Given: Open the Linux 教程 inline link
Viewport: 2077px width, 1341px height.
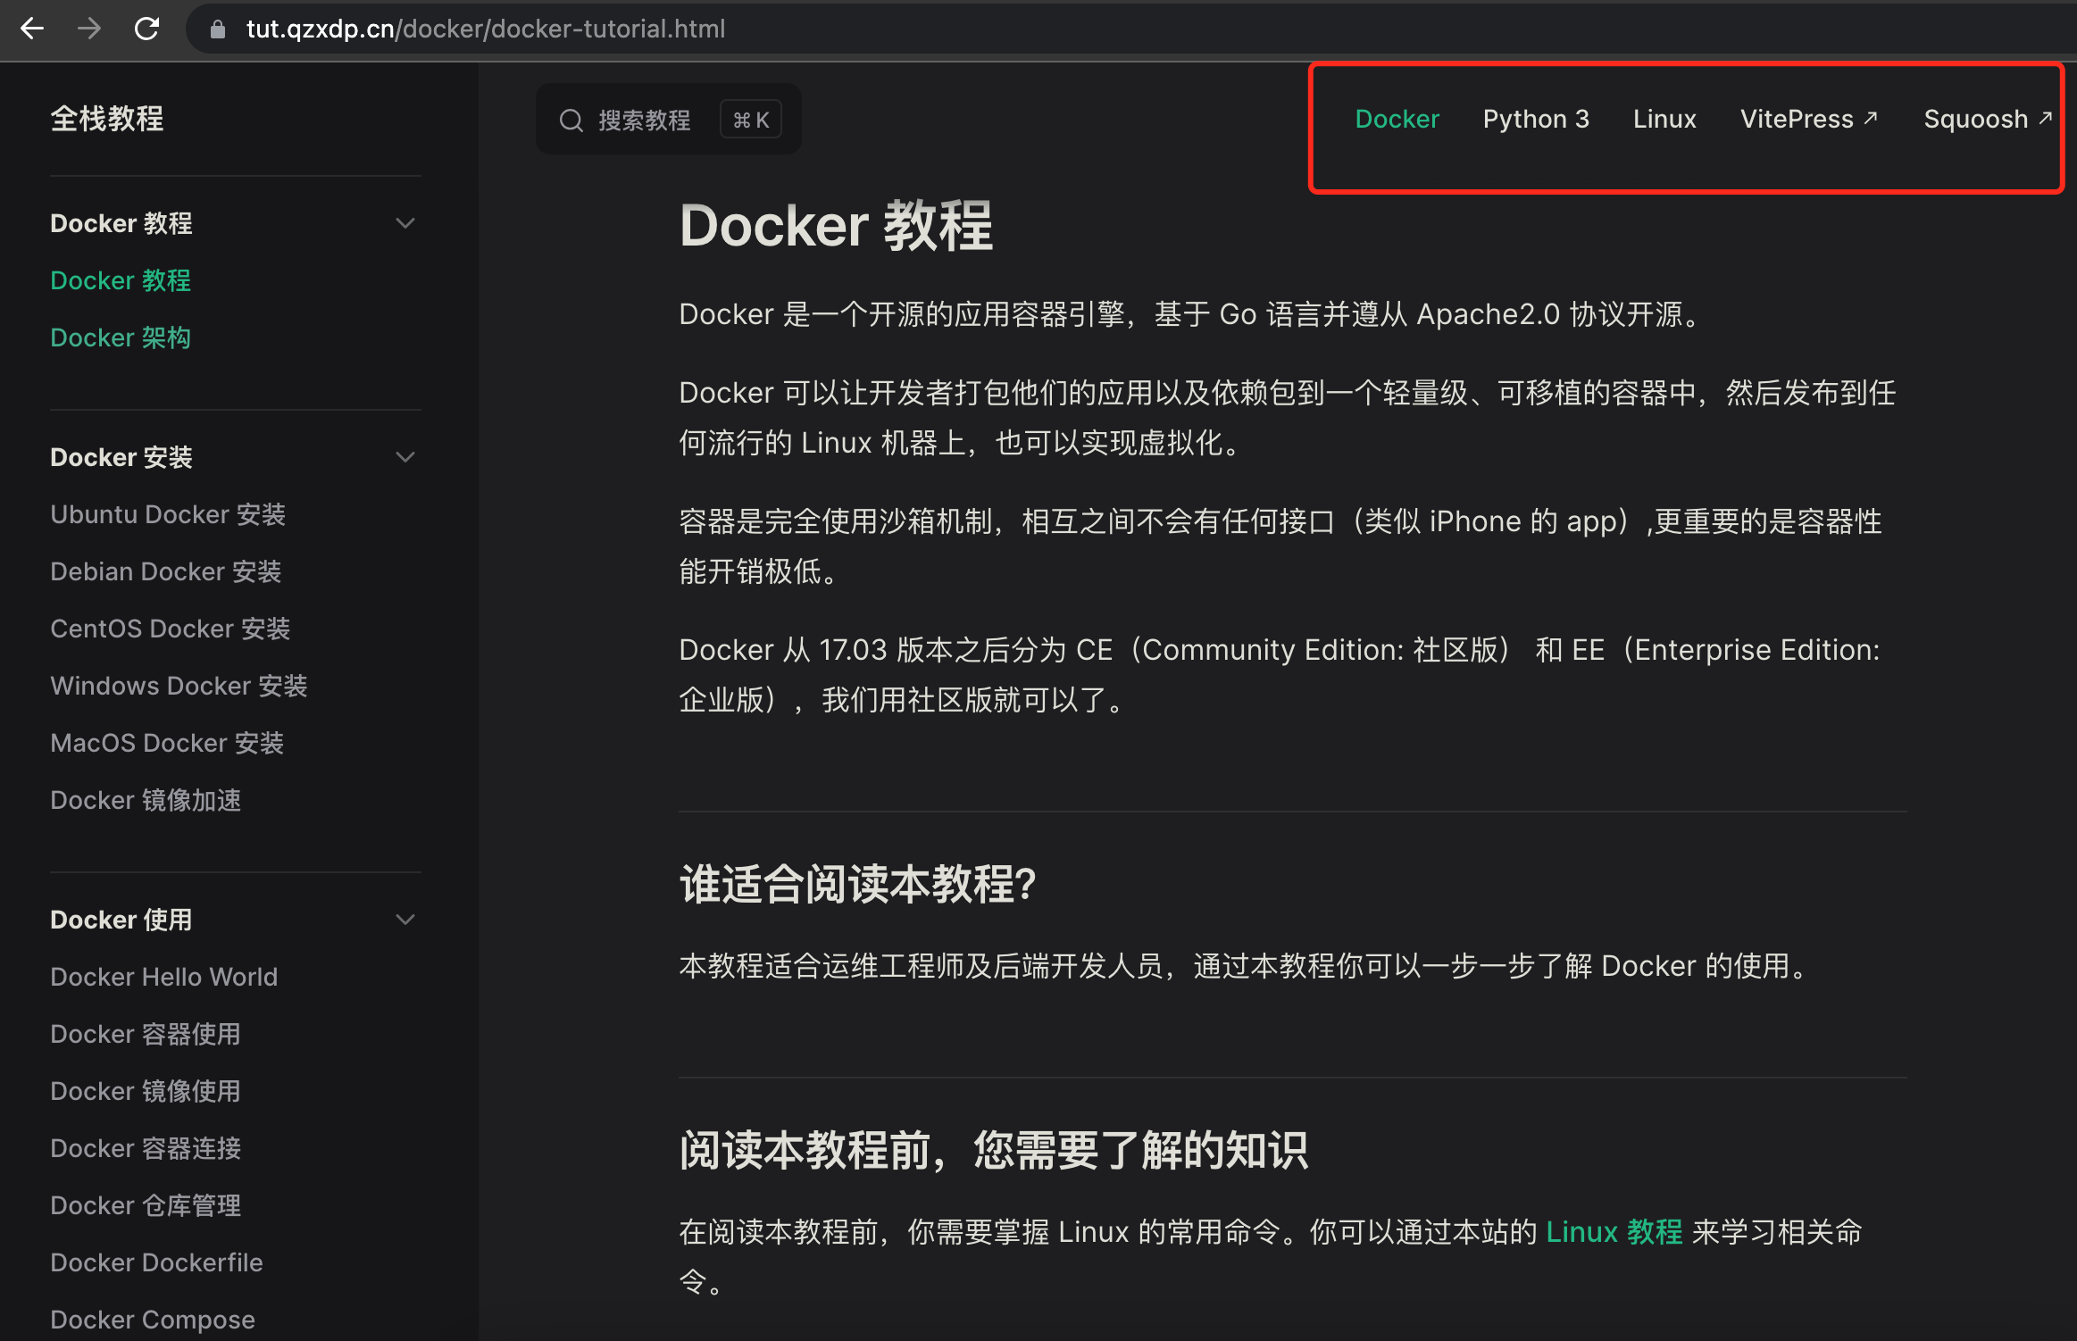Looking at the screenshot, I should 1614,1232.
